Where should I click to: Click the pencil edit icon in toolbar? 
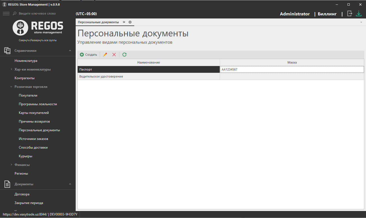tap(105, 55)
